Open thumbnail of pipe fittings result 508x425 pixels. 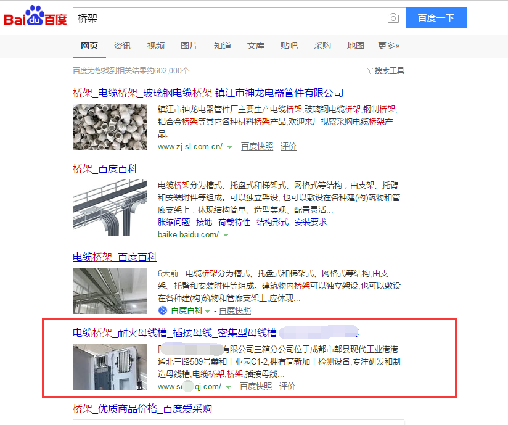click(x=110, y=126)
